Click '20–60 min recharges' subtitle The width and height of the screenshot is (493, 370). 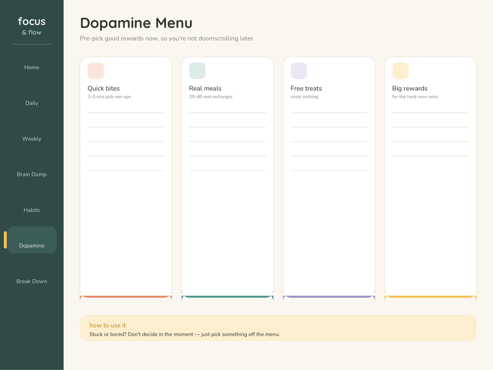point(211,97)
